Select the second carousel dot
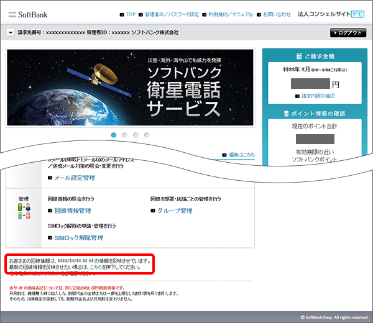Screen dimensions: 373x323 coord(125,135)
